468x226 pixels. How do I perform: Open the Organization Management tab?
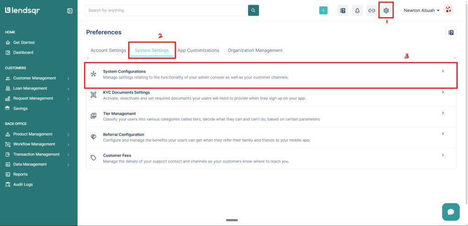pos(255,50)
